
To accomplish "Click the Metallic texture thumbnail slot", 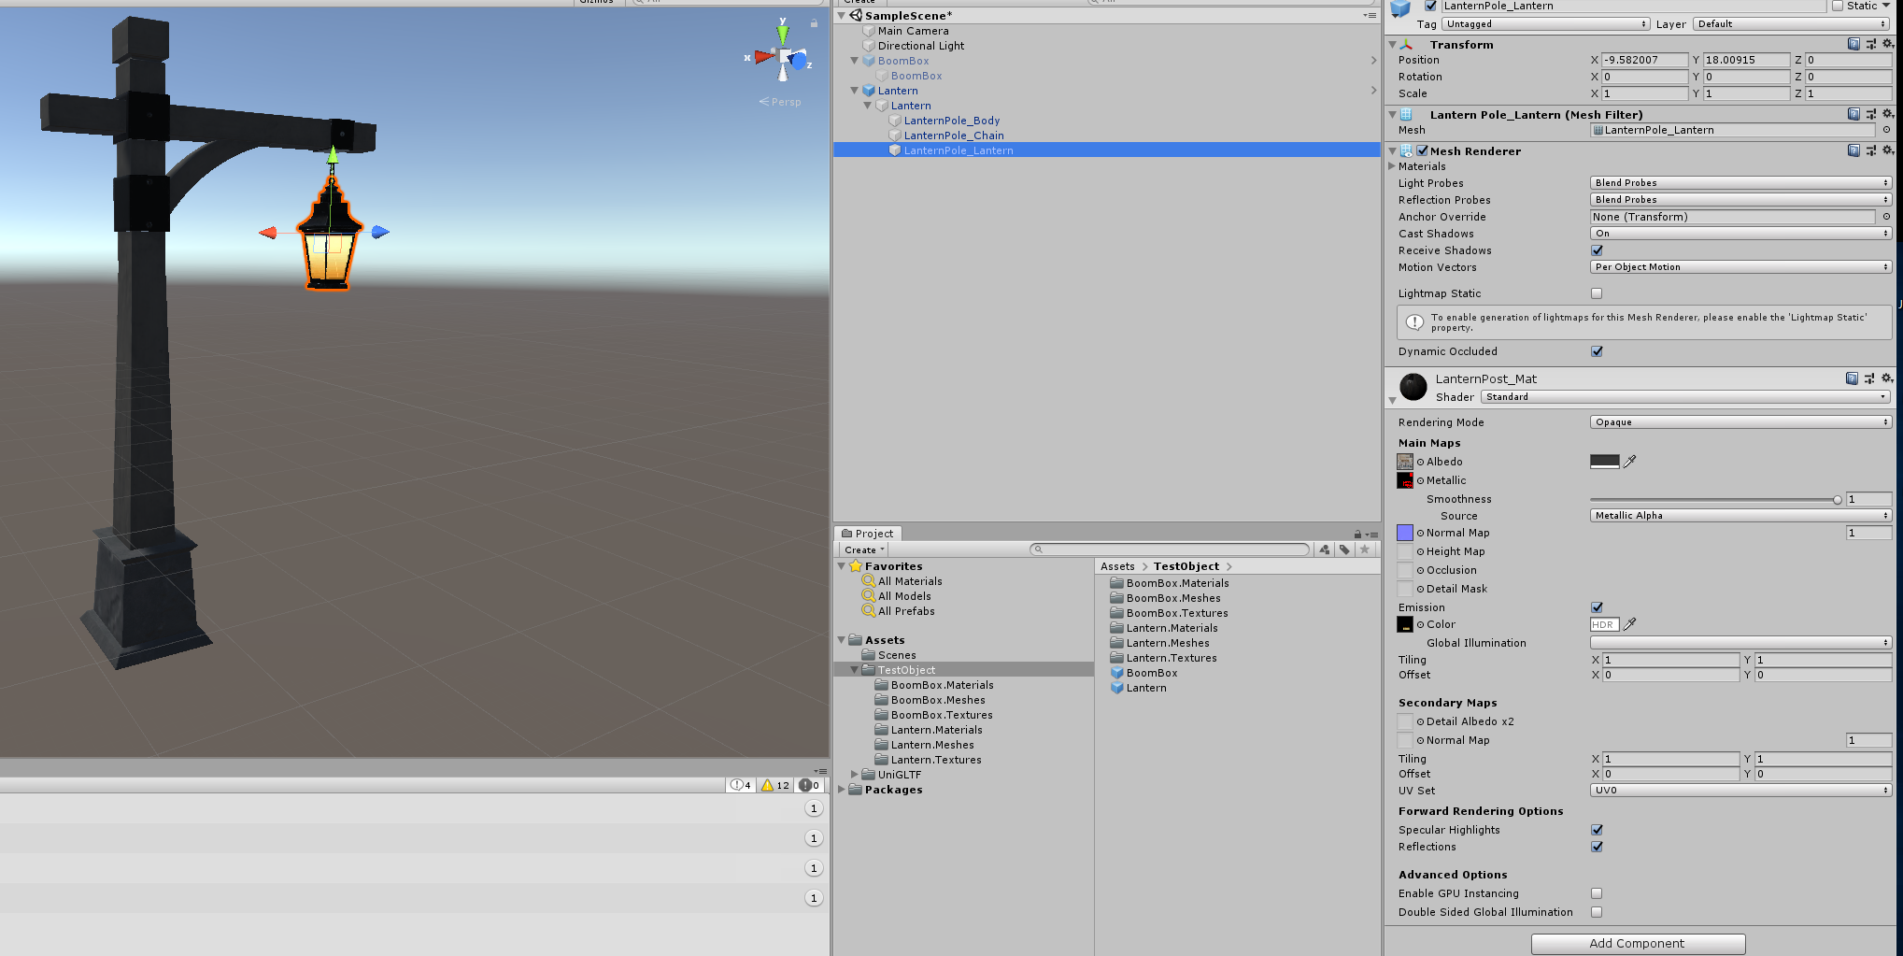I will pos(1405,480).
